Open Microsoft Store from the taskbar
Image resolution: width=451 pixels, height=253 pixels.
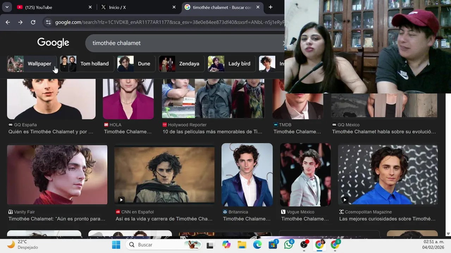click(273, 245)
